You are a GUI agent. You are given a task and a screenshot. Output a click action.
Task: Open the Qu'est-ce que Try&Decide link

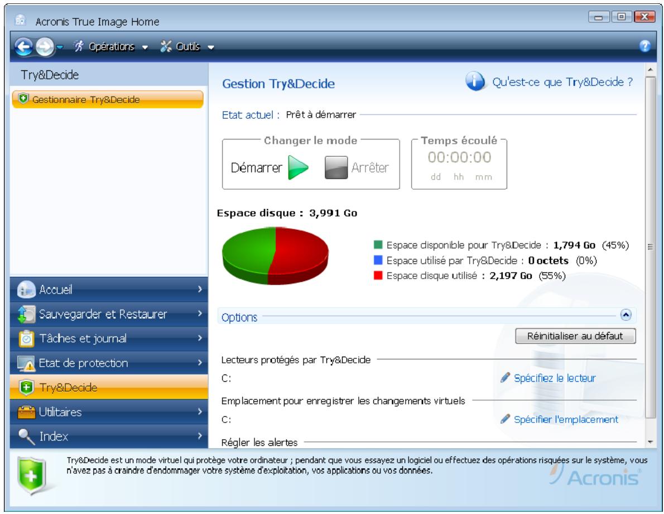pos(562,81)
